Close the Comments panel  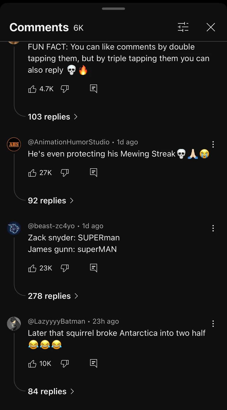click(210, 27)
